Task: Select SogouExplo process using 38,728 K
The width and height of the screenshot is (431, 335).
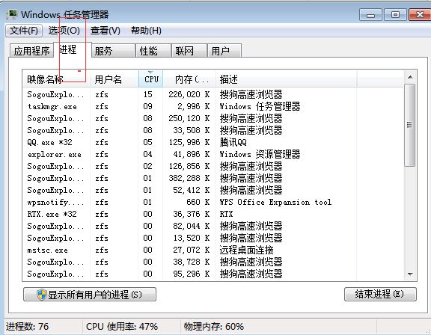Action: coord(213,262)
